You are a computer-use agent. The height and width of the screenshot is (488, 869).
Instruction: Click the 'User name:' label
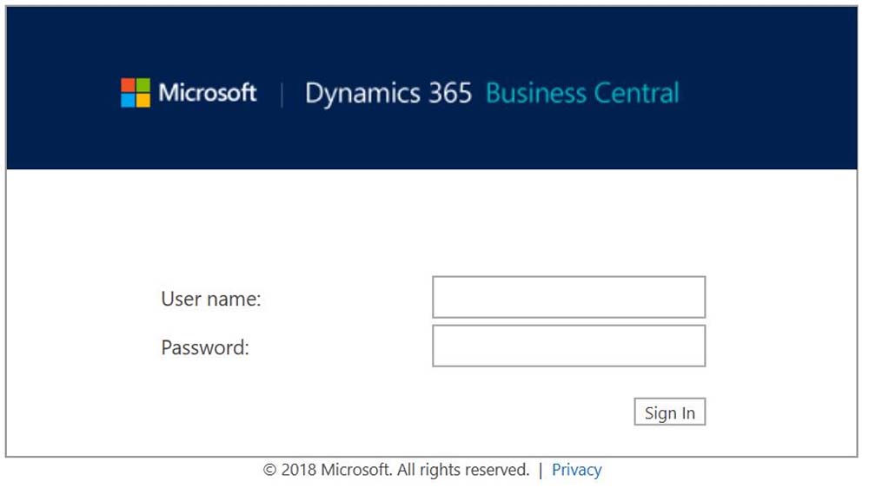coord(211,299)
